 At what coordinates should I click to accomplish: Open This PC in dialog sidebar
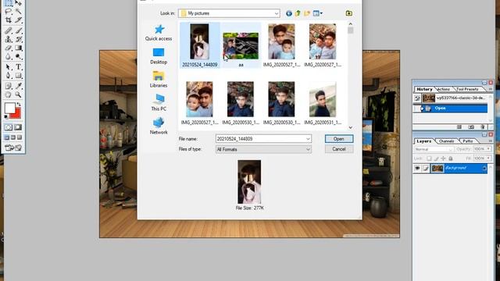click(x=159, y=103)
